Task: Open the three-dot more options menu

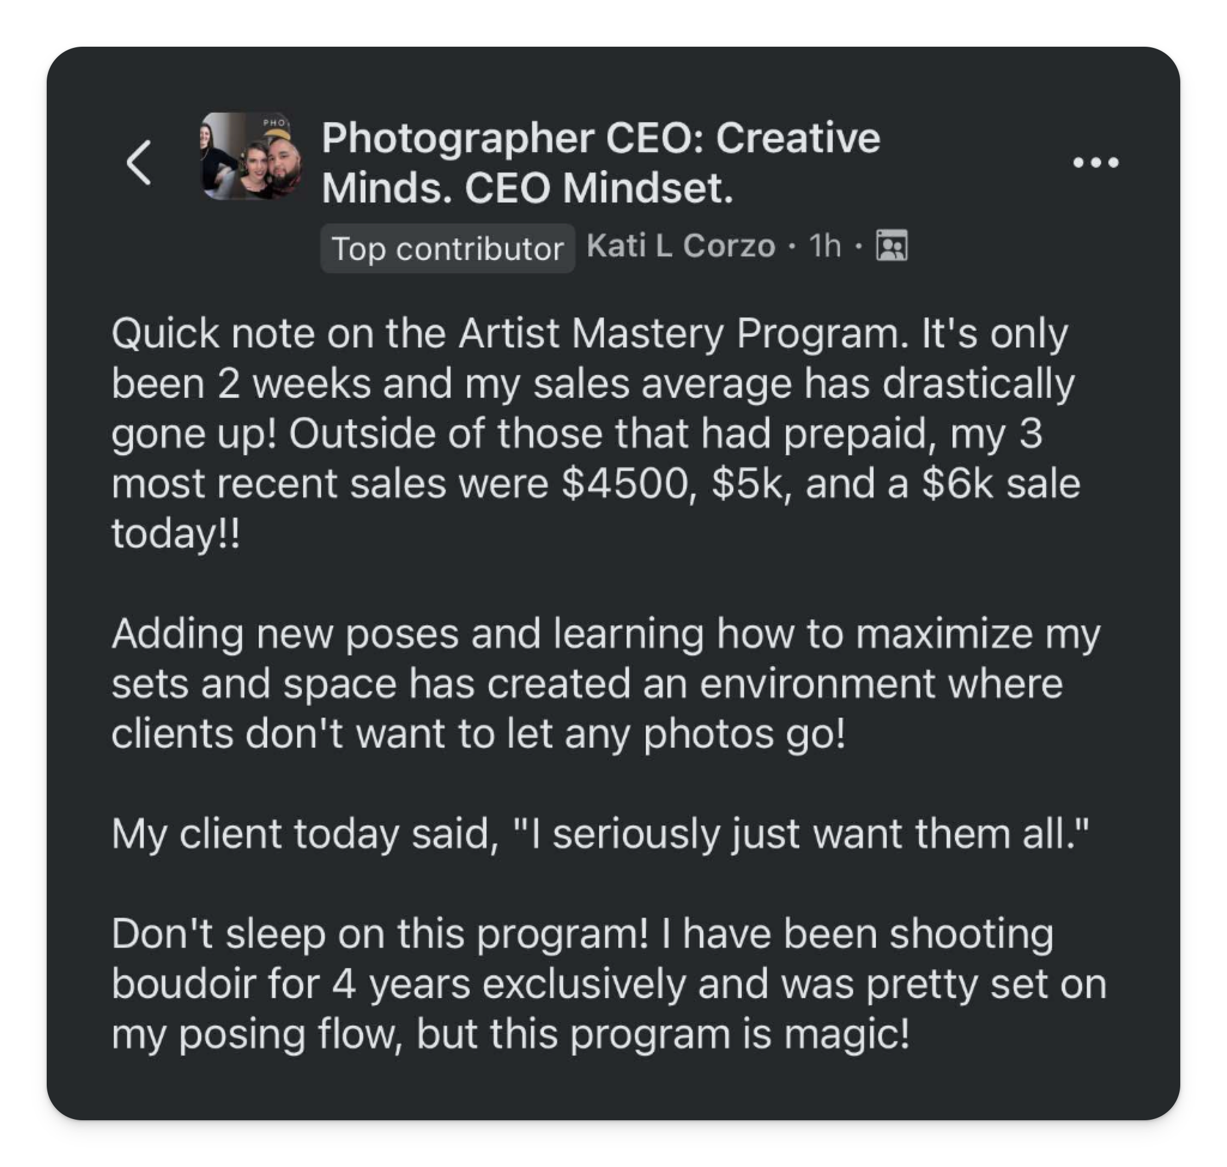Action: [x=1096, y=163]
